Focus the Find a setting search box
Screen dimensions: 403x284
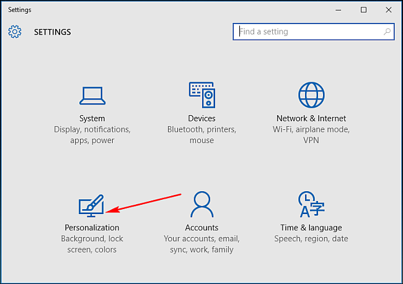point(314,32)
